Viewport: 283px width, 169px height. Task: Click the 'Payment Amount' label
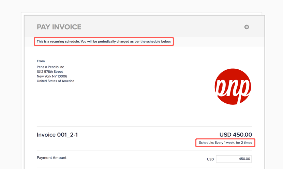pos(51,158)
